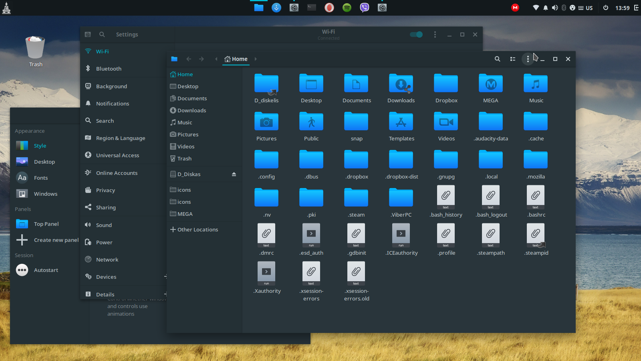The width and height of the screenshot is (641, 361).
Task: Click path arrow left of Home
Action: (x=216, y=59)
